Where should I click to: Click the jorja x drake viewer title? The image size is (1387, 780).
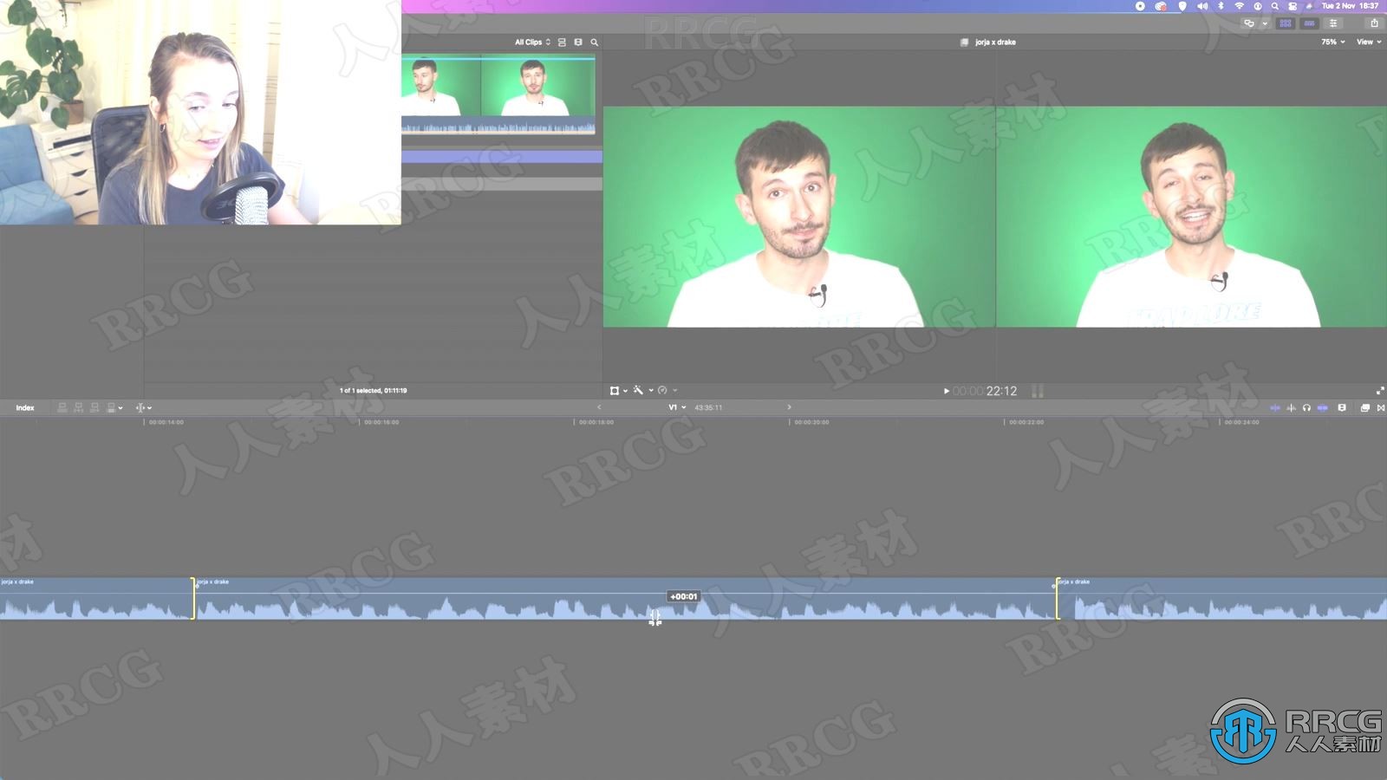pyautogui.click(x=995, y=42)
